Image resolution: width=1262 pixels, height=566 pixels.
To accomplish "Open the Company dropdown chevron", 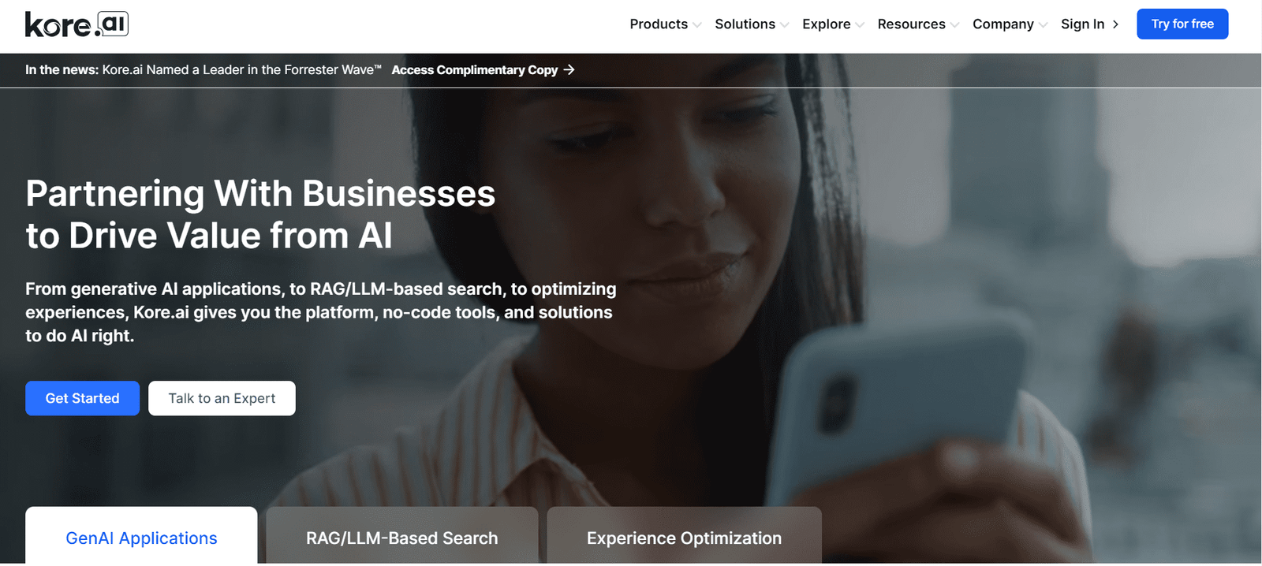I will coord(1044,25).
